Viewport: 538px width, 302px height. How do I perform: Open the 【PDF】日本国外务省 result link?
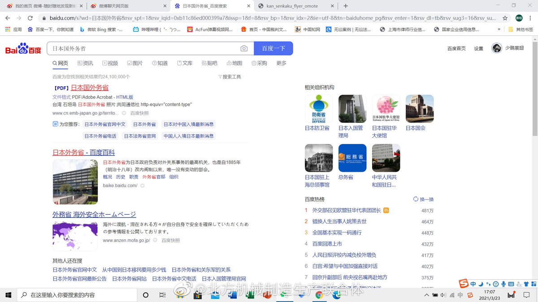coord(81,88)
